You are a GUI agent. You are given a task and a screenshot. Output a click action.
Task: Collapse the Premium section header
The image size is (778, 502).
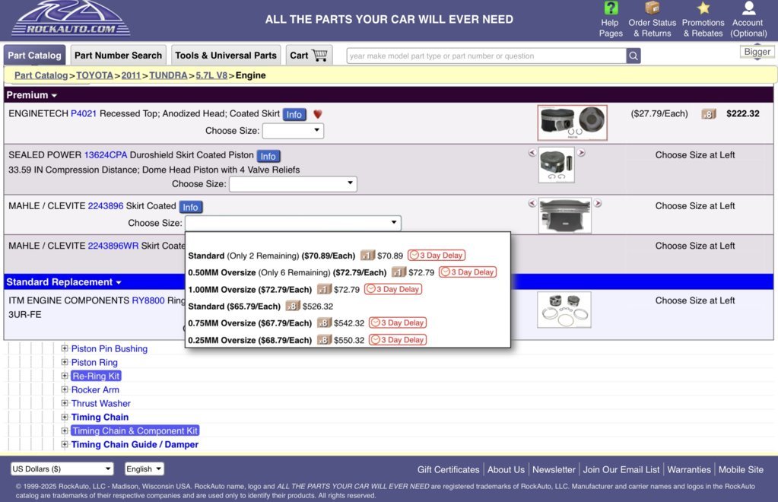tap(32, 95)
